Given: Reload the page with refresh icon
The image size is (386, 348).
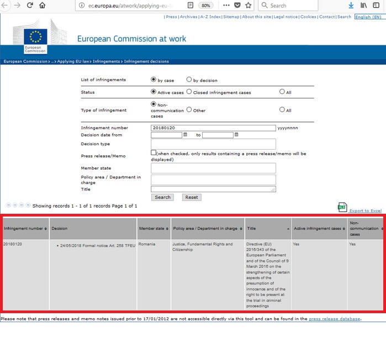Looking at the screenshot, I should [x=30, y=5].
